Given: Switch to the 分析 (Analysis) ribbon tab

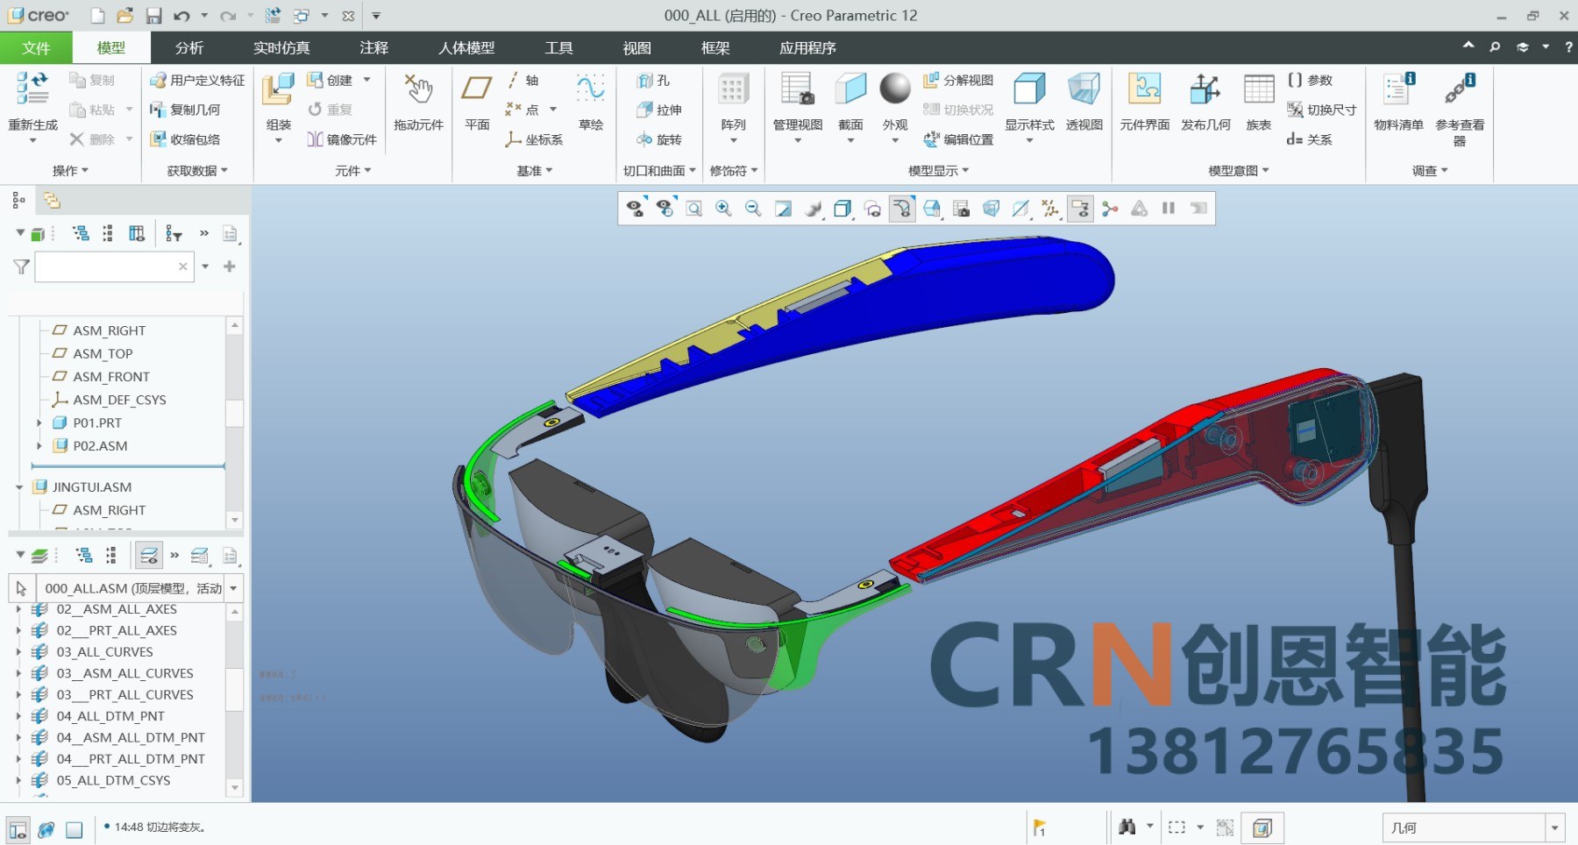Looking at the screenshot, I should point(189,47).
